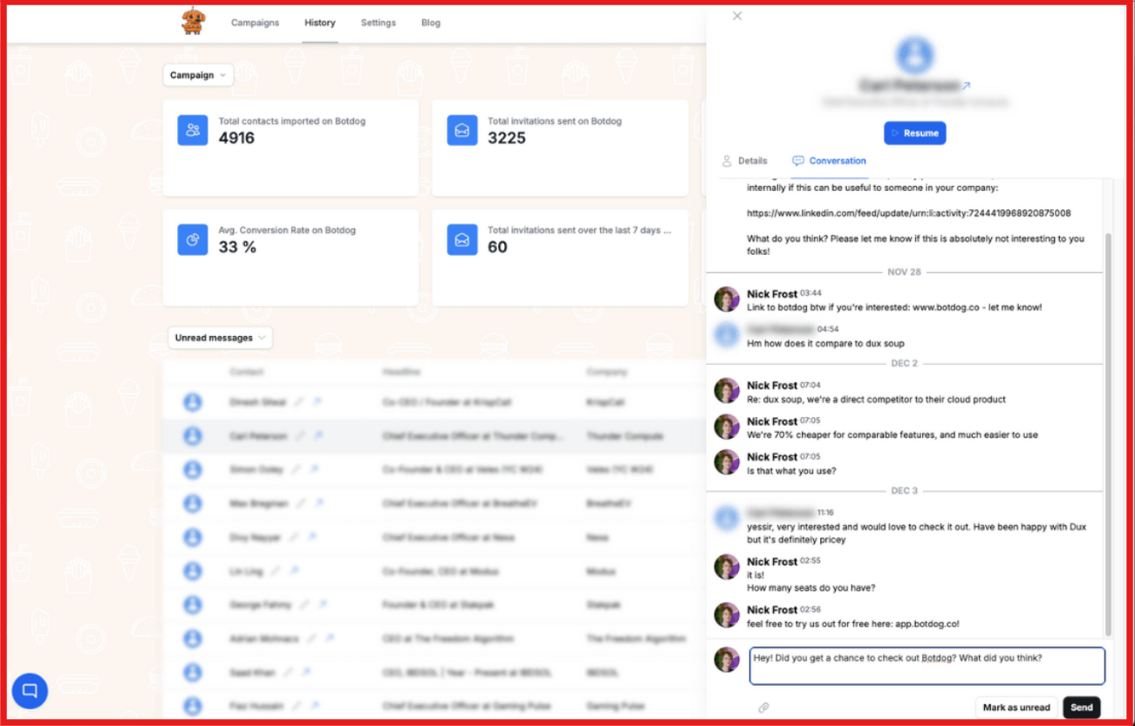Click the avatar icon in Saad Khan row
Viewport: 1135px width, 726px height.
click(193, 672)
